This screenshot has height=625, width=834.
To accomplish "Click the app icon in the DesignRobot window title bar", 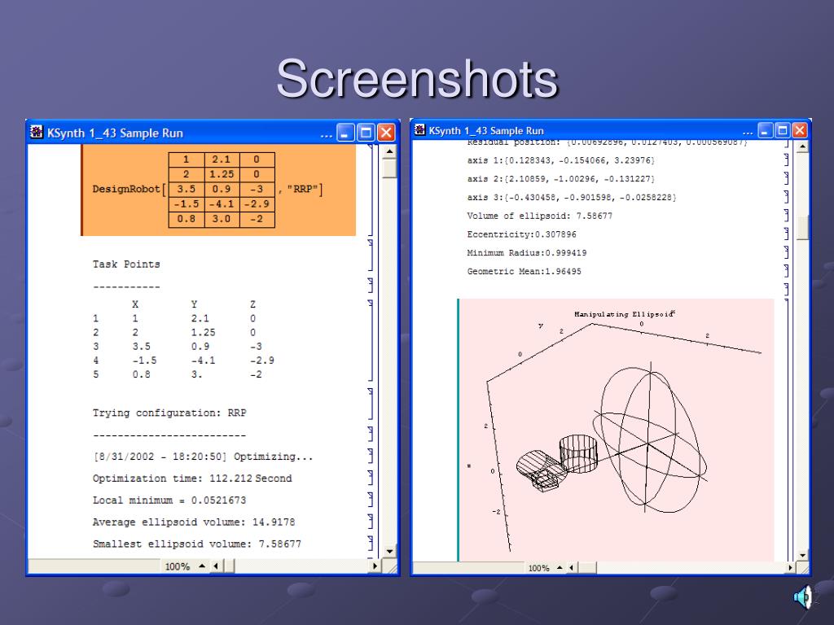I will click(36, 132).
